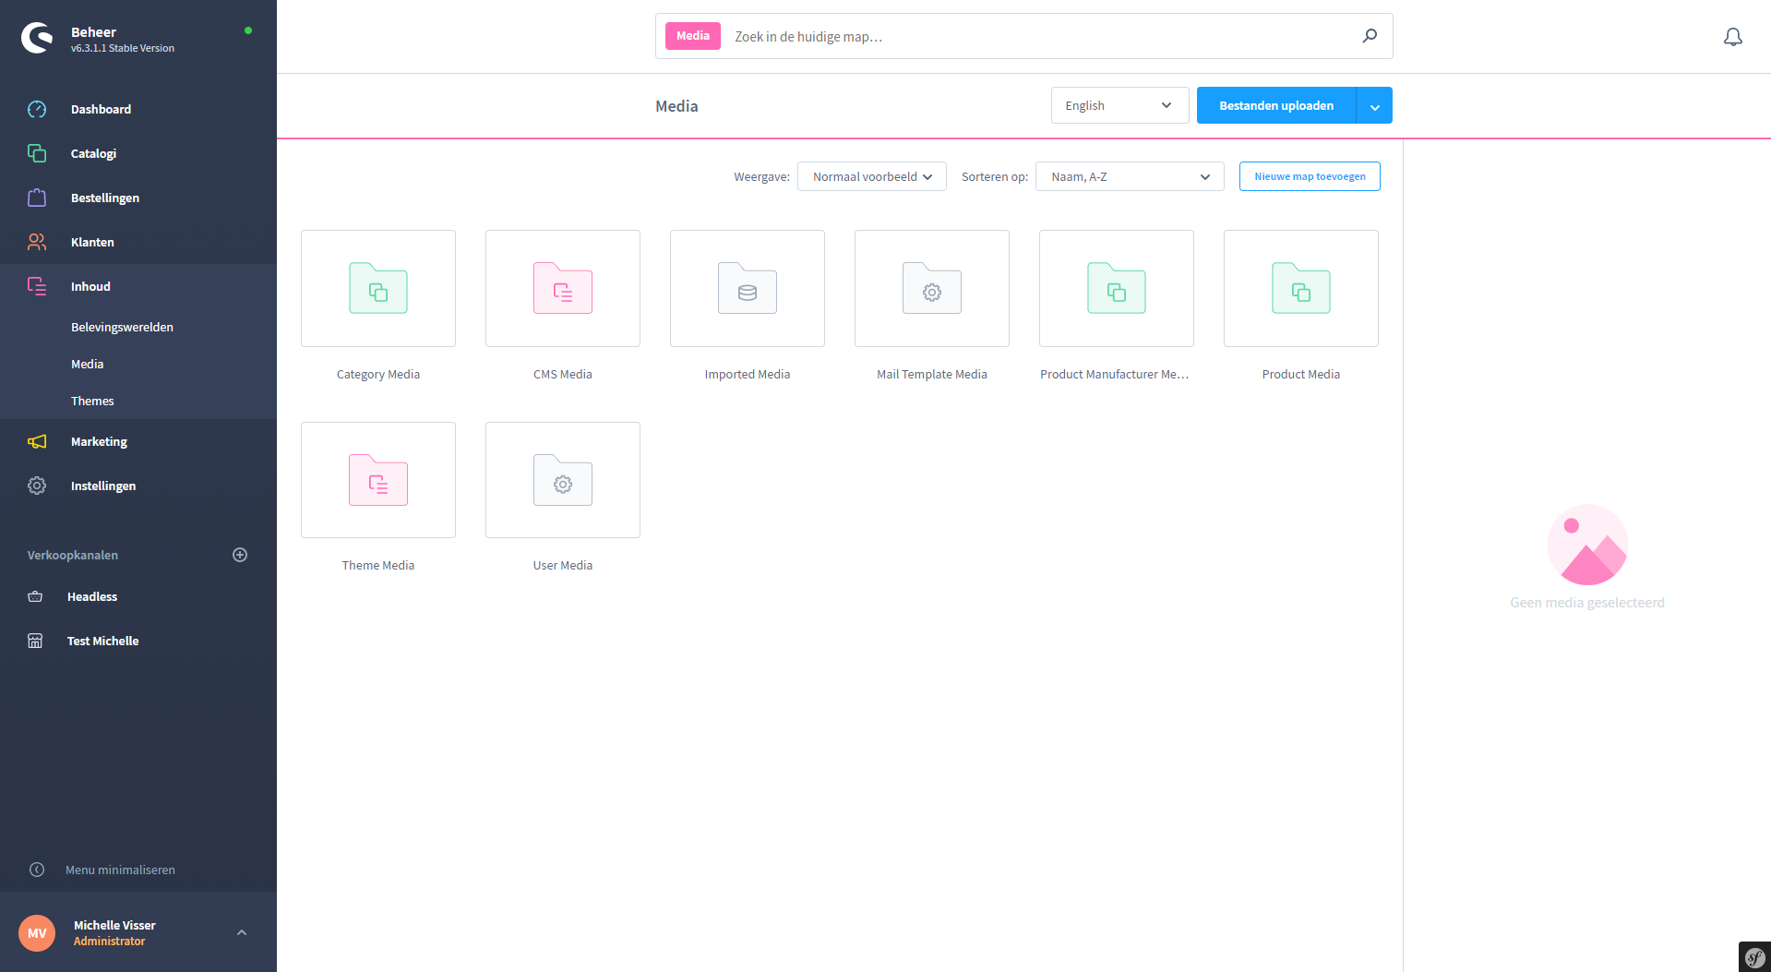The height and width of the screenshot is (972, 1771).
Task: Add a new sales channel with plus icon
Action: pyautogui.click(x=240, y=555)
